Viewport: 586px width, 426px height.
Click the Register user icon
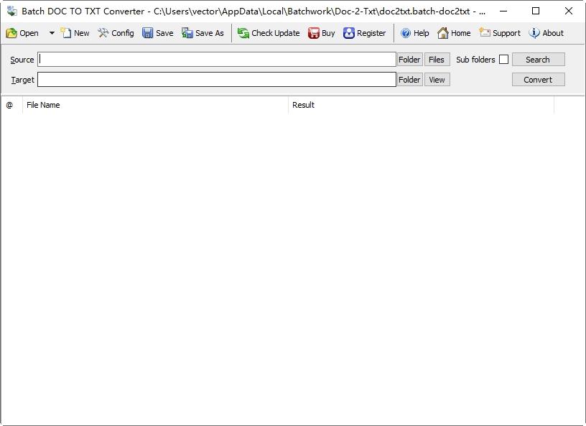coord(349,33)
